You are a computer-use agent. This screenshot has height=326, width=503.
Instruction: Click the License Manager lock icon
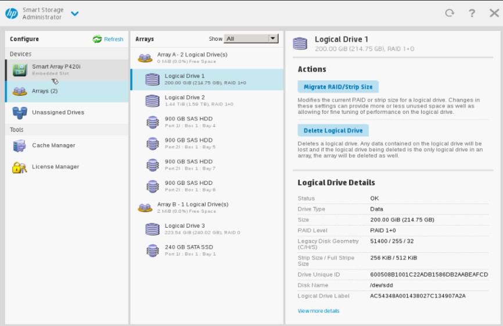coord(19,167)
